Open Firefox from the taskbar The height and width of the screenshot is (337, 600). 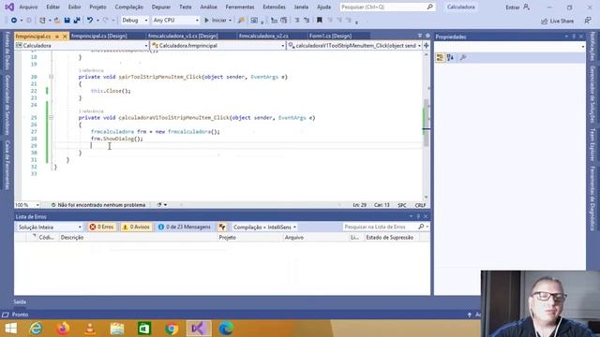[x=63, y=329]
